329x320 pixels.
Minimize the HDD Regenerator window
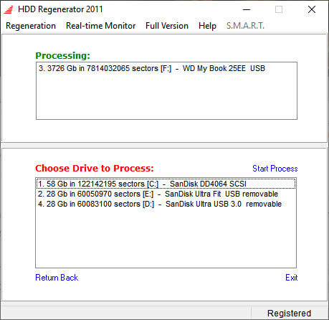247,9
